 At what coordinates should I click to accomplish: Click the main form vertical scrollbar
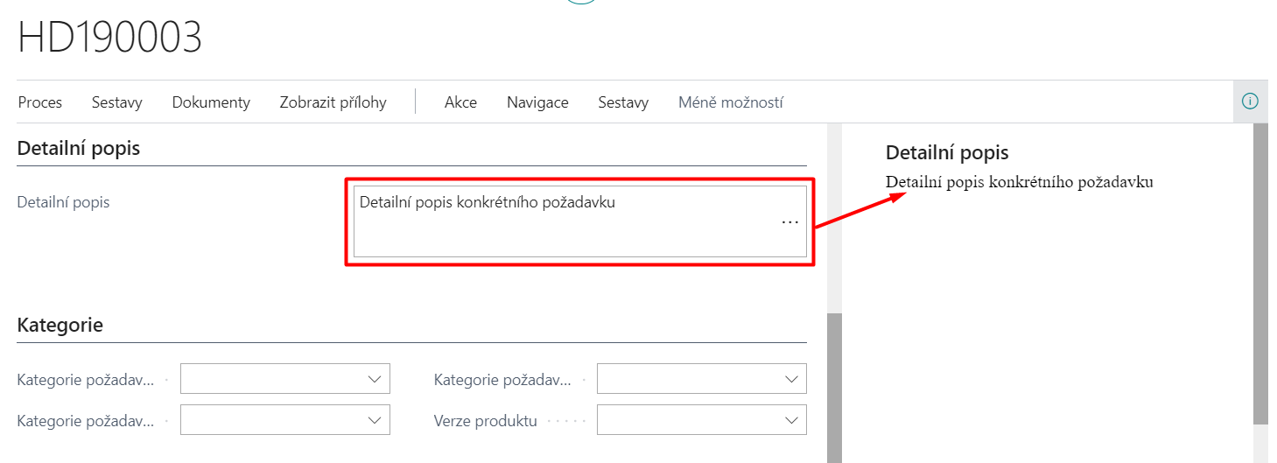click(834, 385)
